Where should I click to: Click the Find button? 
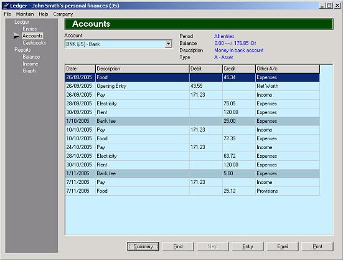click(x=178, y=247)
